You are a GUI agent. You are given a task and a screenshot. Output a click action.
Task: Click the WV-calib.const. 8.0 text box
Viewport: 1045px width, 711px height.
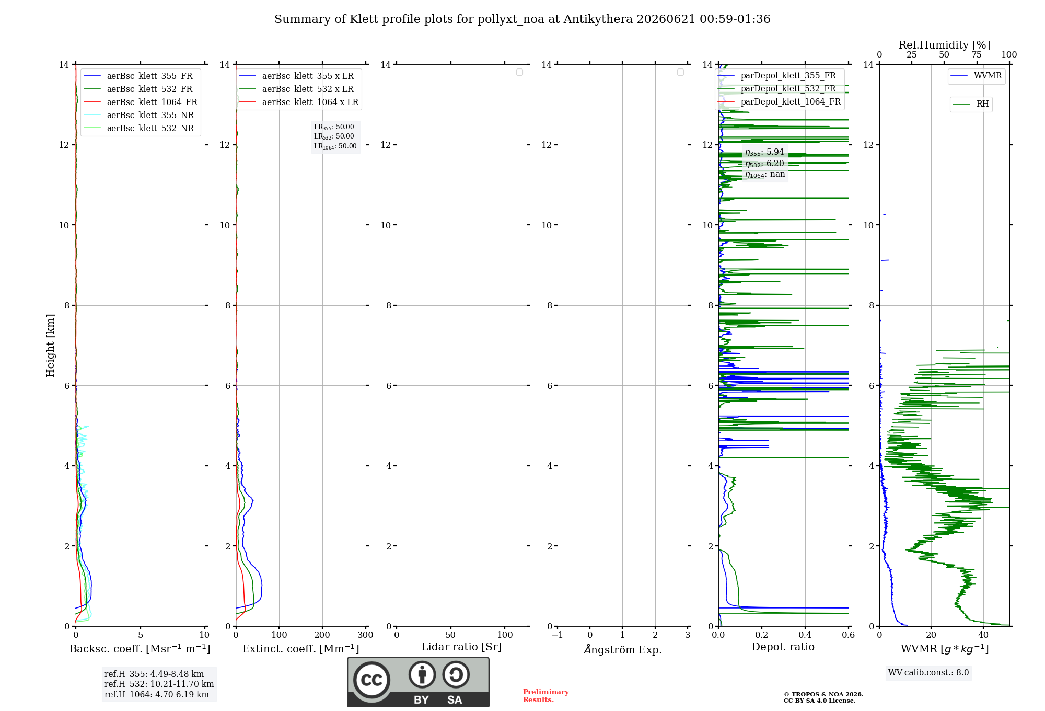pyautogui.click(x=928, y=673)
